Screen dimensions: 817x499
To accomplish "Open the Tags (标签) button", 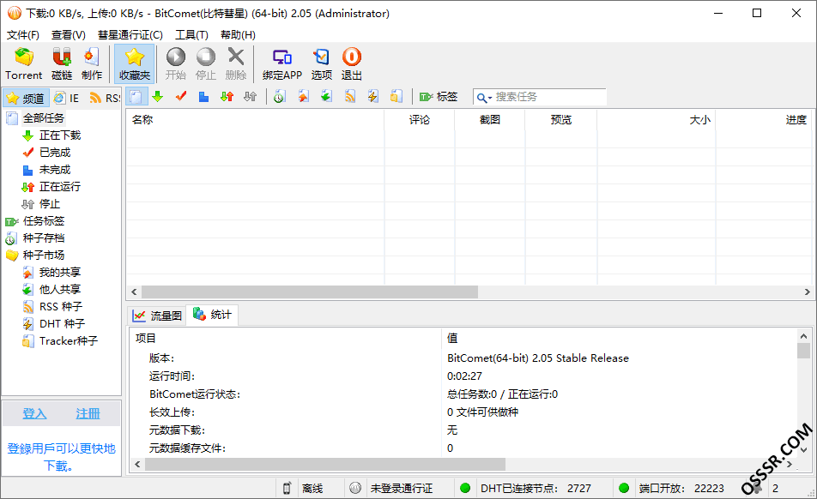I will (x=439, y=97).
